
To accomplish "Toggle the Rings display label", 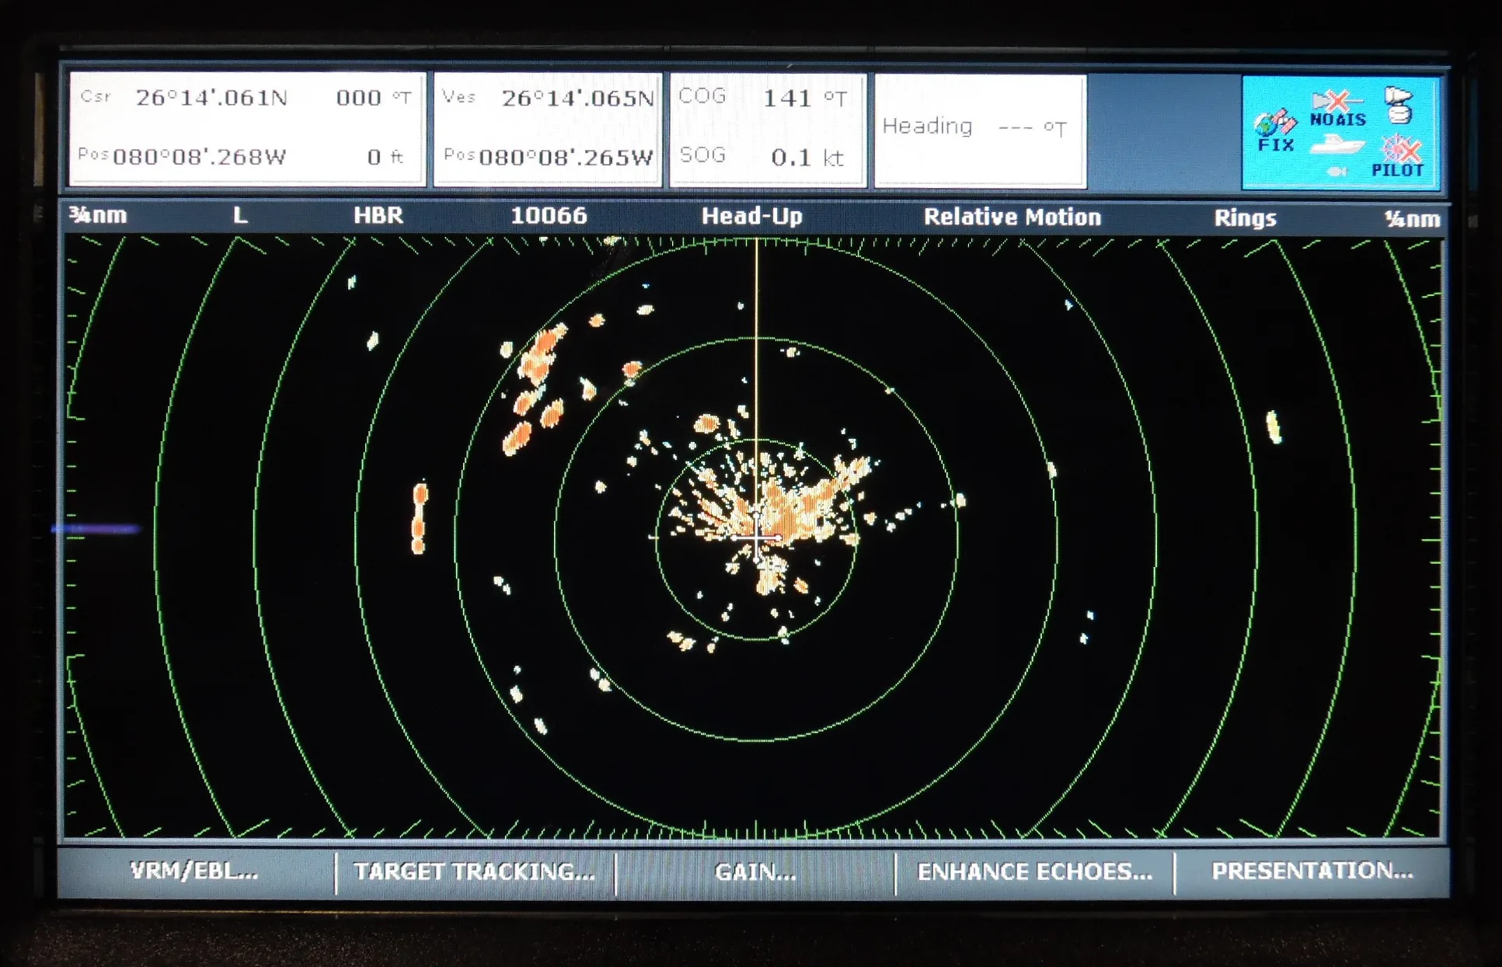I will pyautogui.click(x=1245, y=218).
